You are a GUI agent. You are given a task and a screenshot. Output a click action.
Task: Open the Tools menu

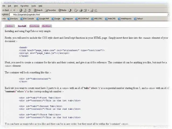pos(34,6)
